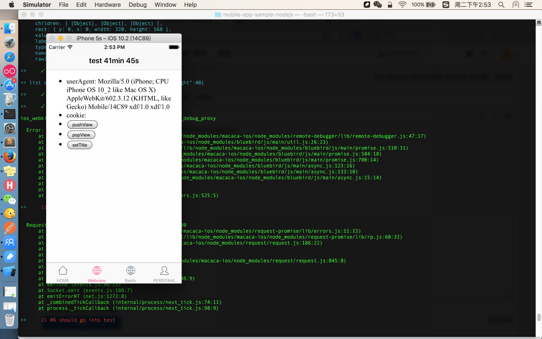Click the lock icon in menu bar
The height and width of the screenshot is (339, 542).
(390, 5)
